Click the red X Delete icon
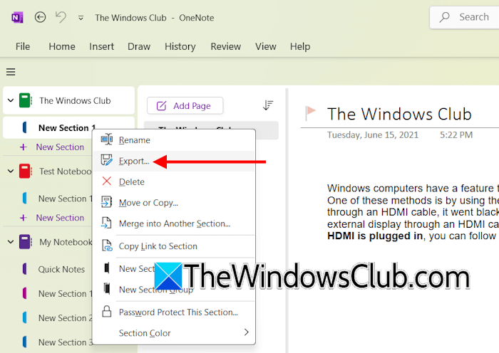This screenshot has height=353, width=499. (x=107, y=181)
